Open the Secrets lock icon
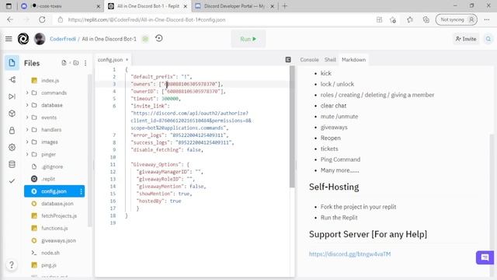The width and height of the screenshot is (497, 280). (12, 130)
